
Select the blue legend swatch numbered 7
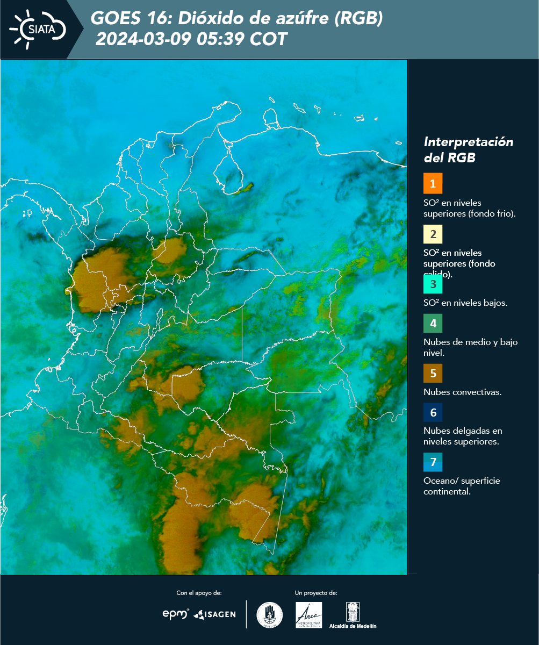point(433,462)
